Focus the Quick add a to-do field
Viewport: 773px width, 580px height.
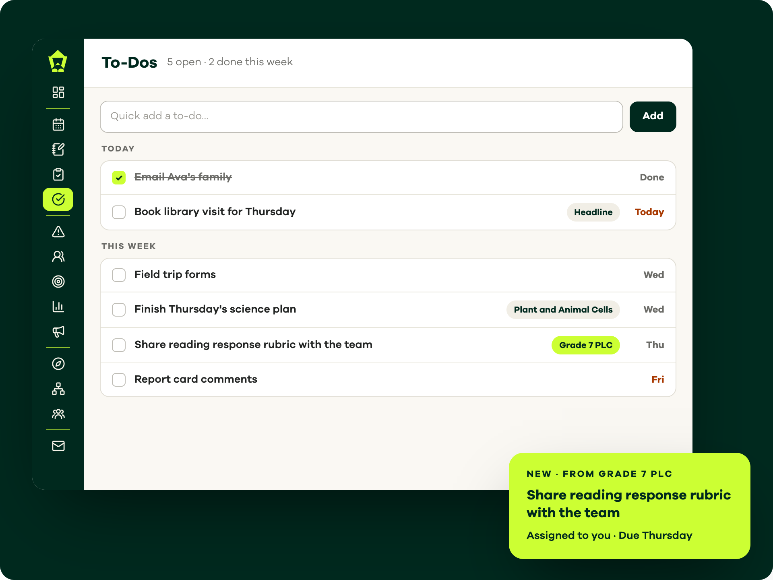(x=361, y=116)
